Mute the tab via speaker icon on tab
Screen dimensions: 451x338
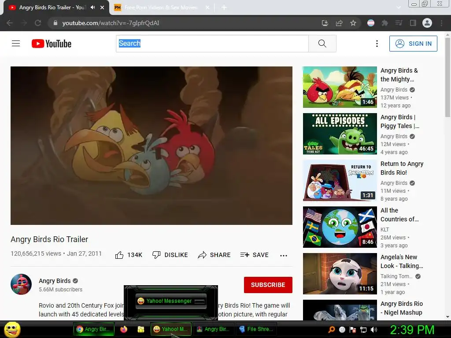click(92, 7)
